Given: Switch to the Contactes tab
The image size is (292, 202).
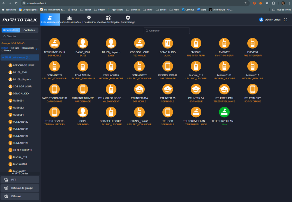Looking at the screenshot, I should coord(29,30).
